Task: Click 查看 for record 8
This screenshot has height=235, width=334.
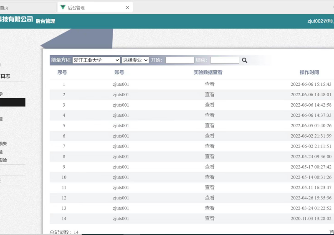Action: [x=210, y=156]
